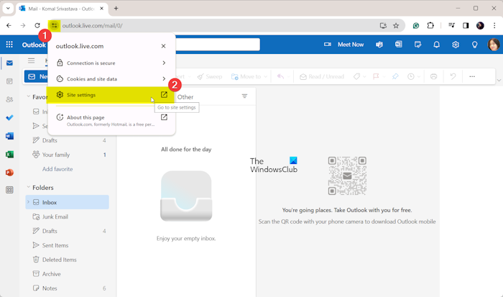Expand the Inbox folder chevron
503x297 pixels.
click(28, 202)
